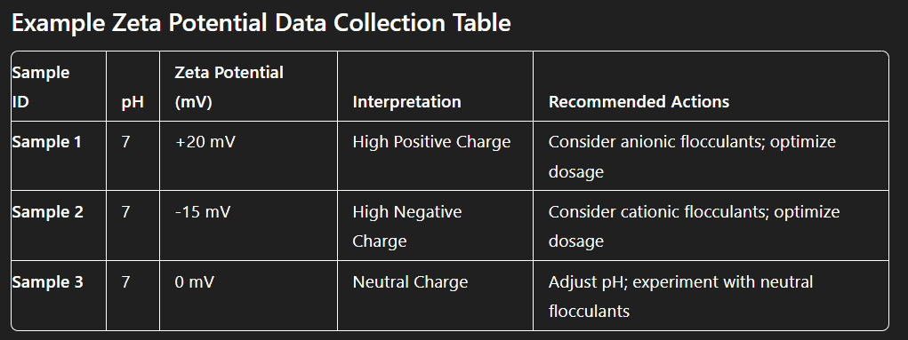Select the High Positive Charge cell
This screenshot has height=340, width=908.
(x=431, y=142)
